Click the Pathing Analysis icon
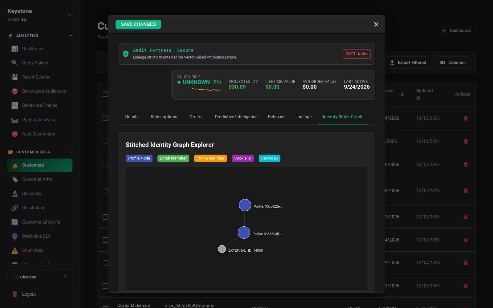 pos(15,120)
